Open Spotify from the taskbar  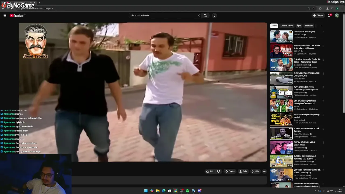coord(187,191)
